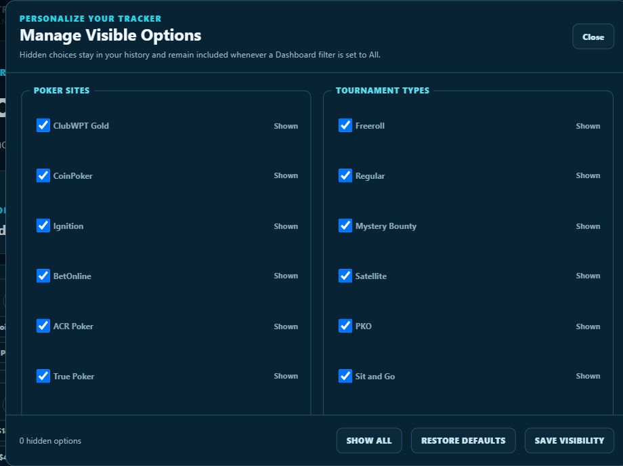The height and width of the screenshot is (466, 623).
Task: Click the SHOW ALL button
Action: 369,440
